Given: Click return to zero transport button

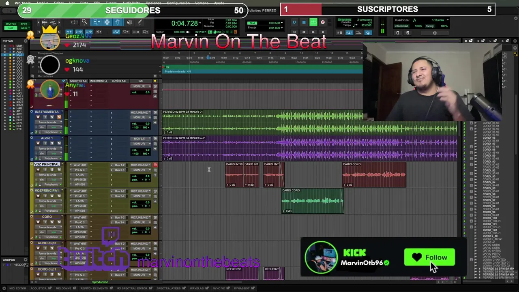Looking at the screenshot, I should coord(294,32).
